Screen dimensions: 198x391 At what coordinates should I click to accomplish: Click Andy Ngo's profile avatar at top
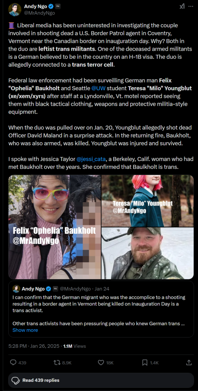point(15,10)
